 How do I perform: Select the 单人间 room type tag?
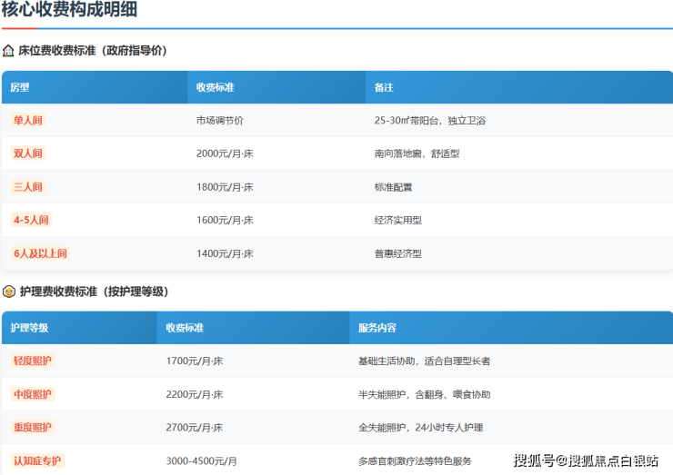click(x=28, y=121)
